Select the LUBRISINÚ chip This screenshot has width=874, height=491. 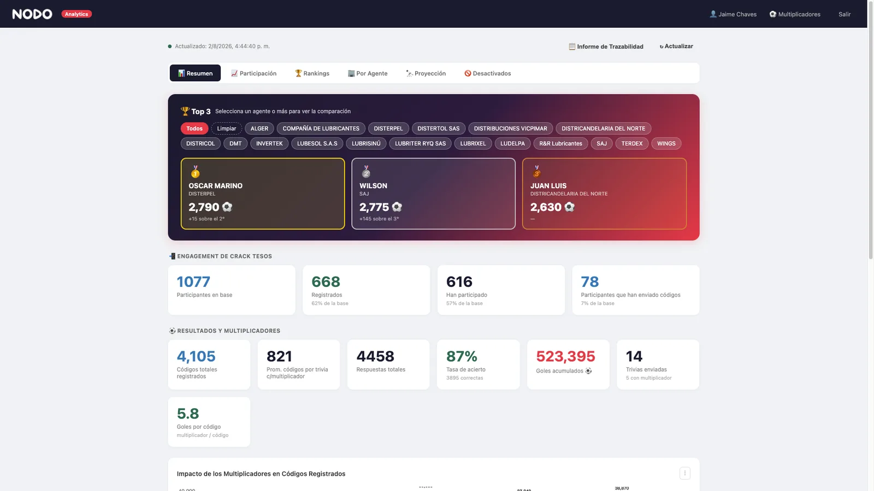pos(366,143)
